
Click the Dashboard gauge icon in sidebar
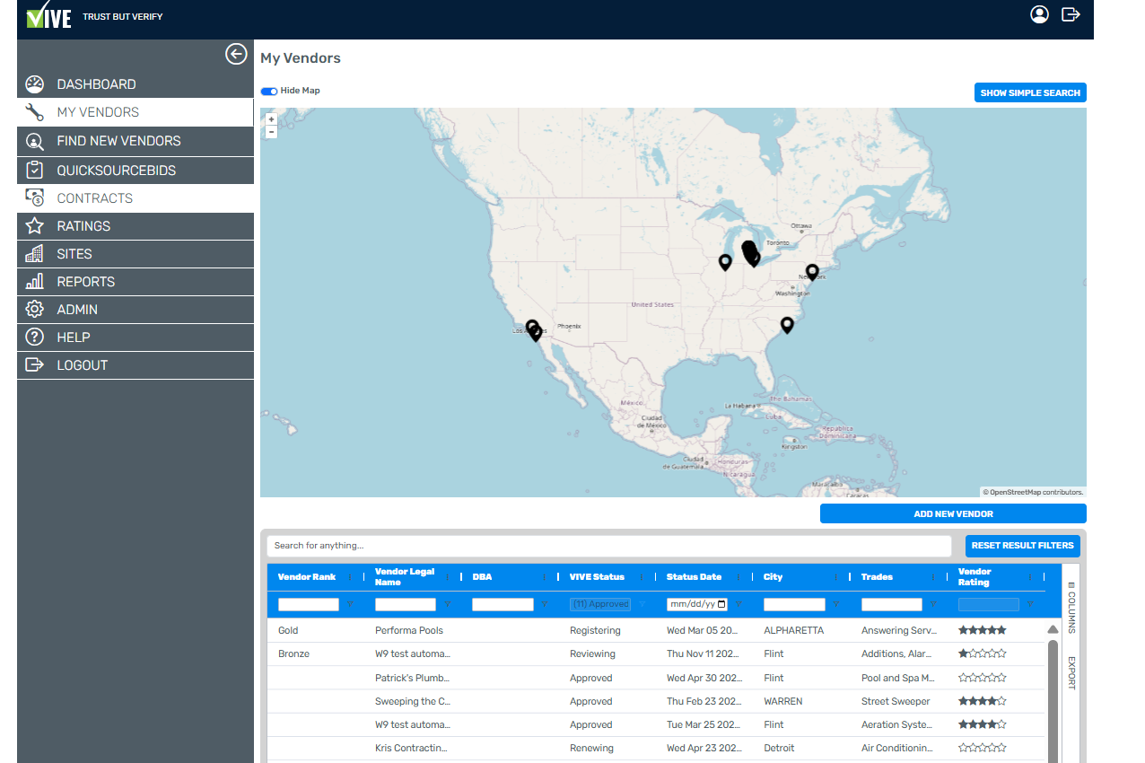click(x=35, y=84)
